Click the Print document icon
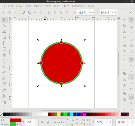Viewport: 135px width, 126px height. click(x=124, y=37)
